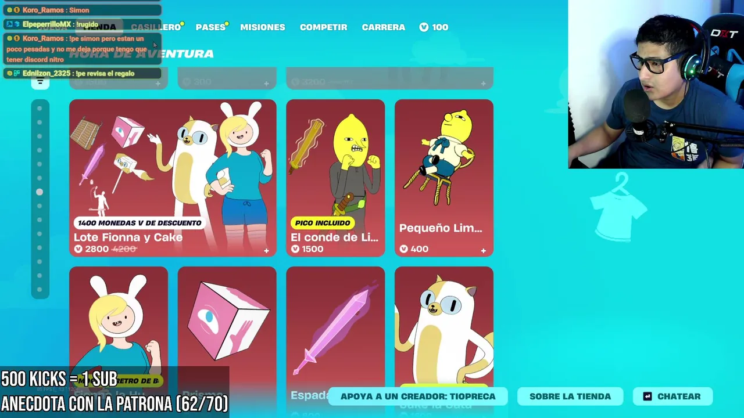Open the Pequeño Limón item card
The width and height of the screenshot is (744, 418).
(x=444, y=178)
